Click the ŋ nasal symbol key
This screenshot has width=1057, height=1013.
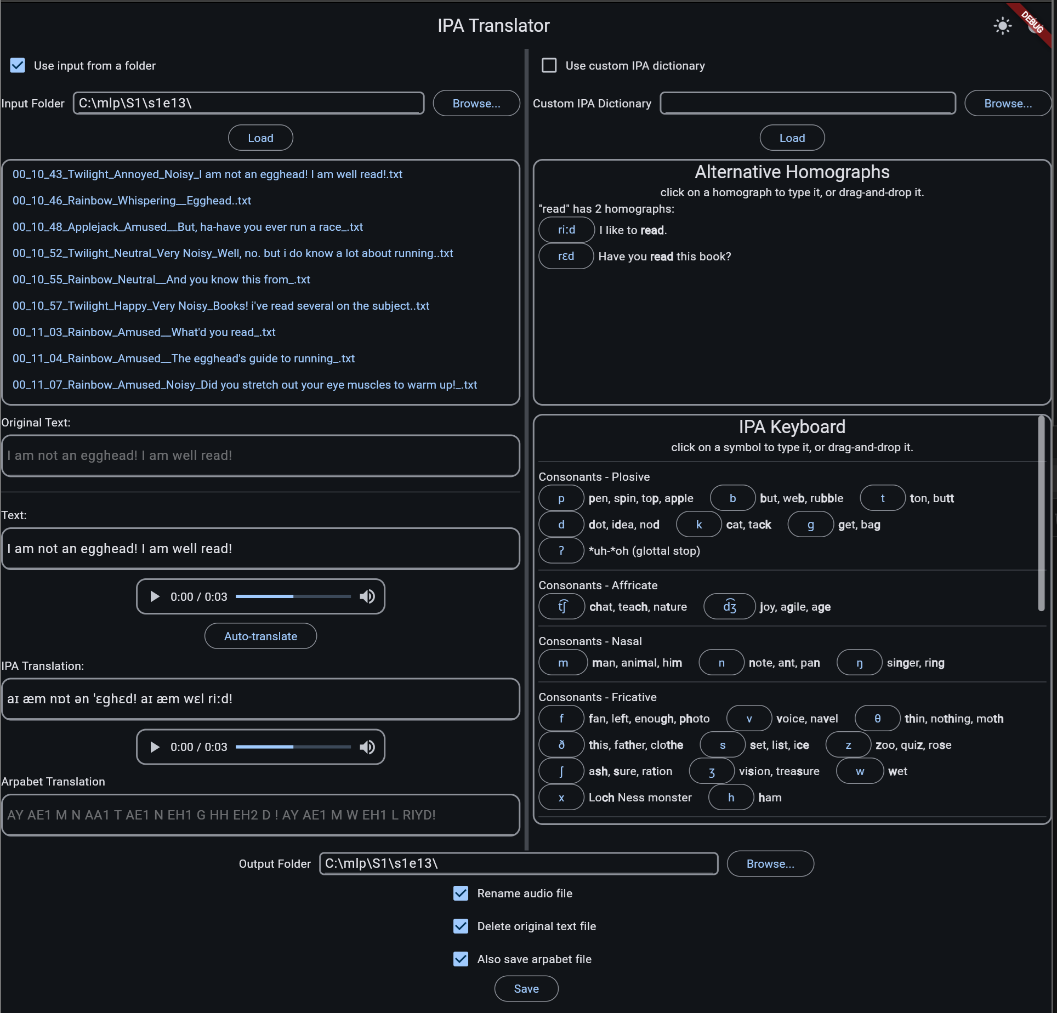point(859,663)
